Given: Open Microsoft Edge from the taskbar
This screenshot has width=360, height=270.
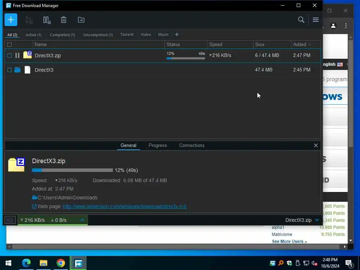Looking at the screenshot, I should tap(26, 263).
